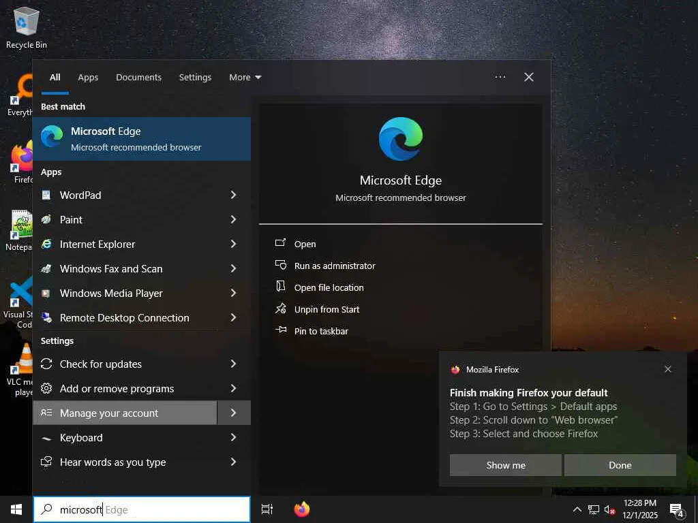Launch Firefox from the taskbar
This screenshot has width=698, height=523.
click(302, 509)
